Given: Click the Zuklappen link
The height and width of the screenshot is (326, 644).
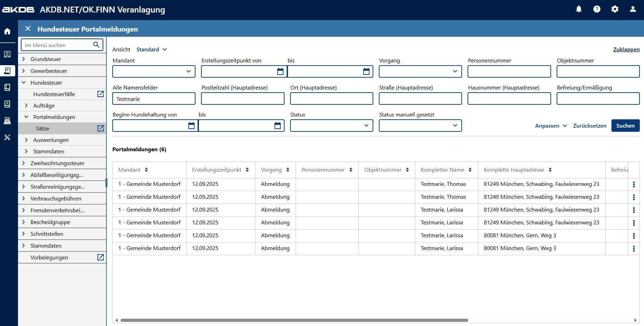Looking at the screenshot, I should 626,50.
